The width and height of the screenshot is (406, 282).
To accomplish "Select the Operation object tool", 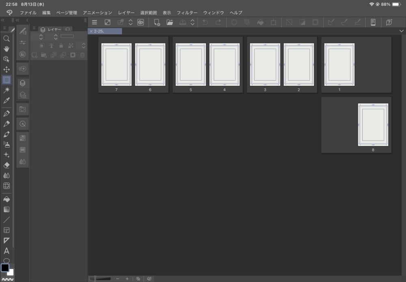I will (6, 59).
